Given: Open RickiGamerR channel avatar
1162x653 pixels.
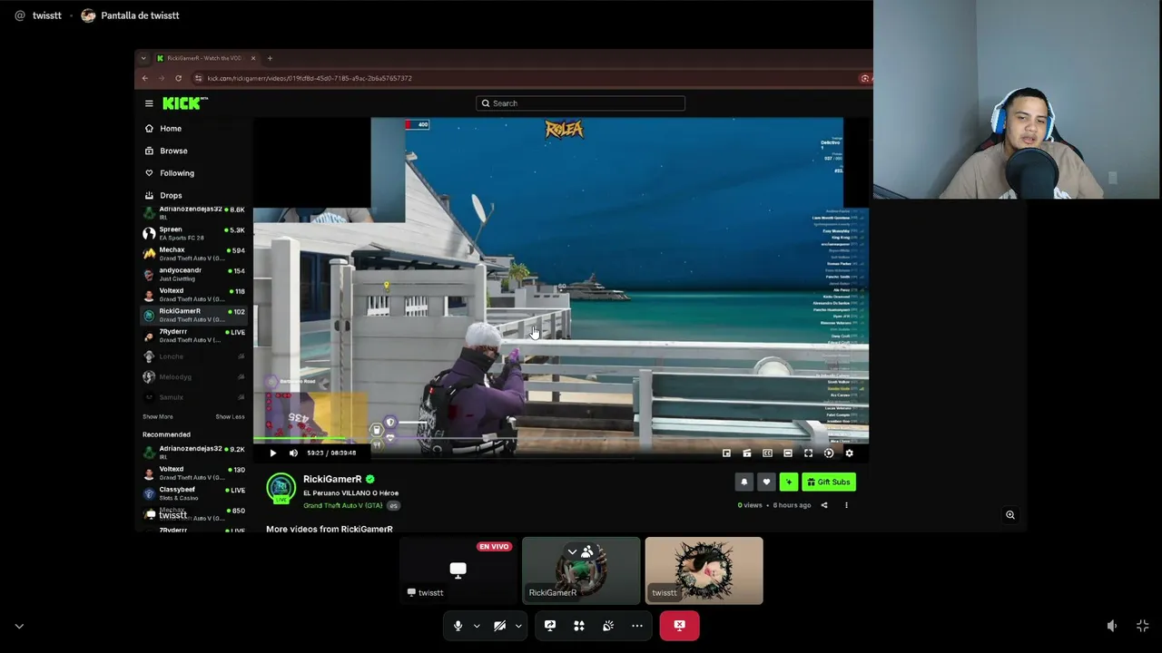Looking at the screenshot, I should pos(281,489).
